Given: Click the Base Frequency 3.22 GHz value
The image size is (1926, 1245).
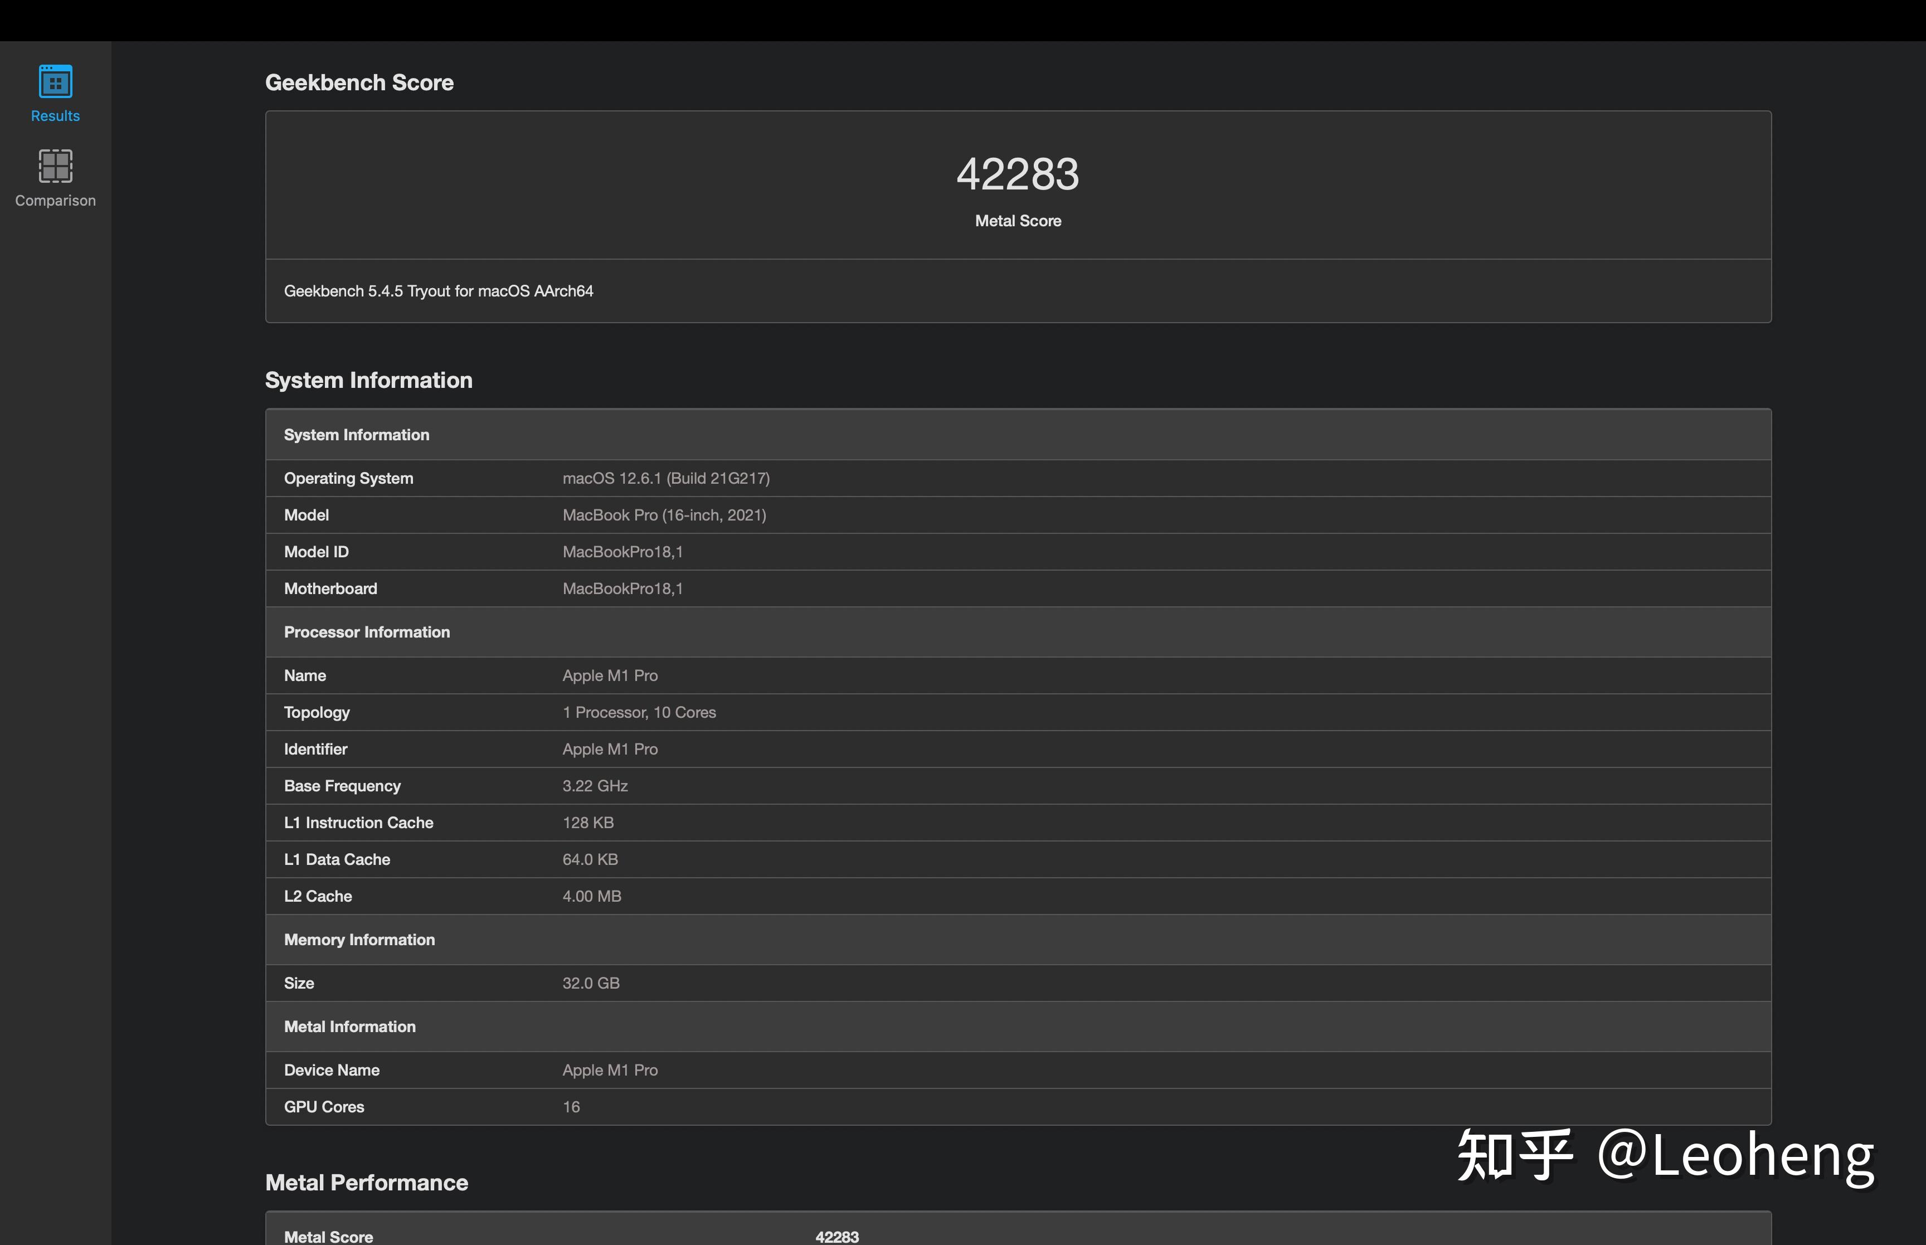Looking at the screenshot, I should tap(595, 786).
